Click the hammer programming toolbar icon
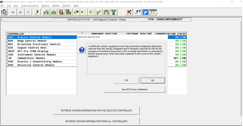Screen dimensions: 243x126 76,12
